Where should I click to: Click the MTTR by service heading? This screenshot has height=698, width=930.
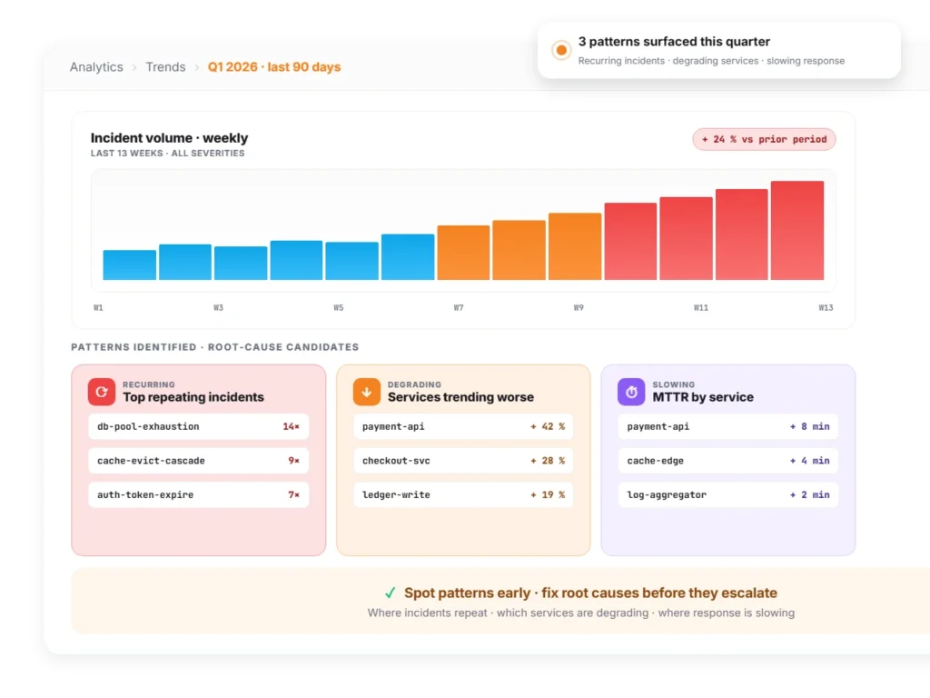703,397
